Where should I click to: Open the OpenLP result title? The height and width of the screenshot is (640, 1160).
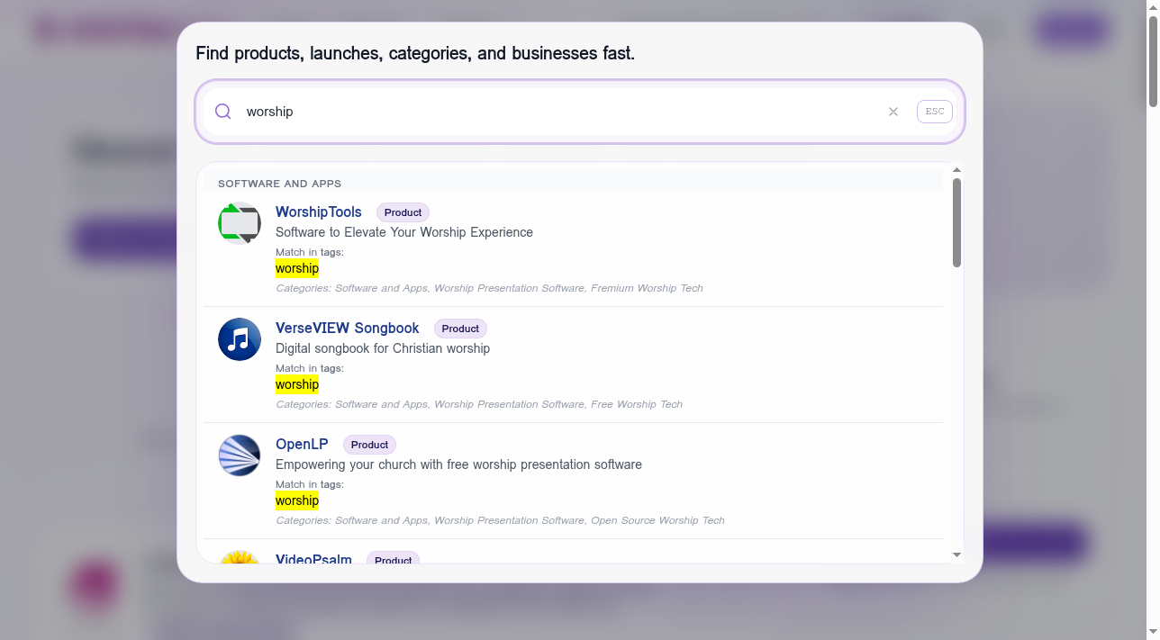302,445
